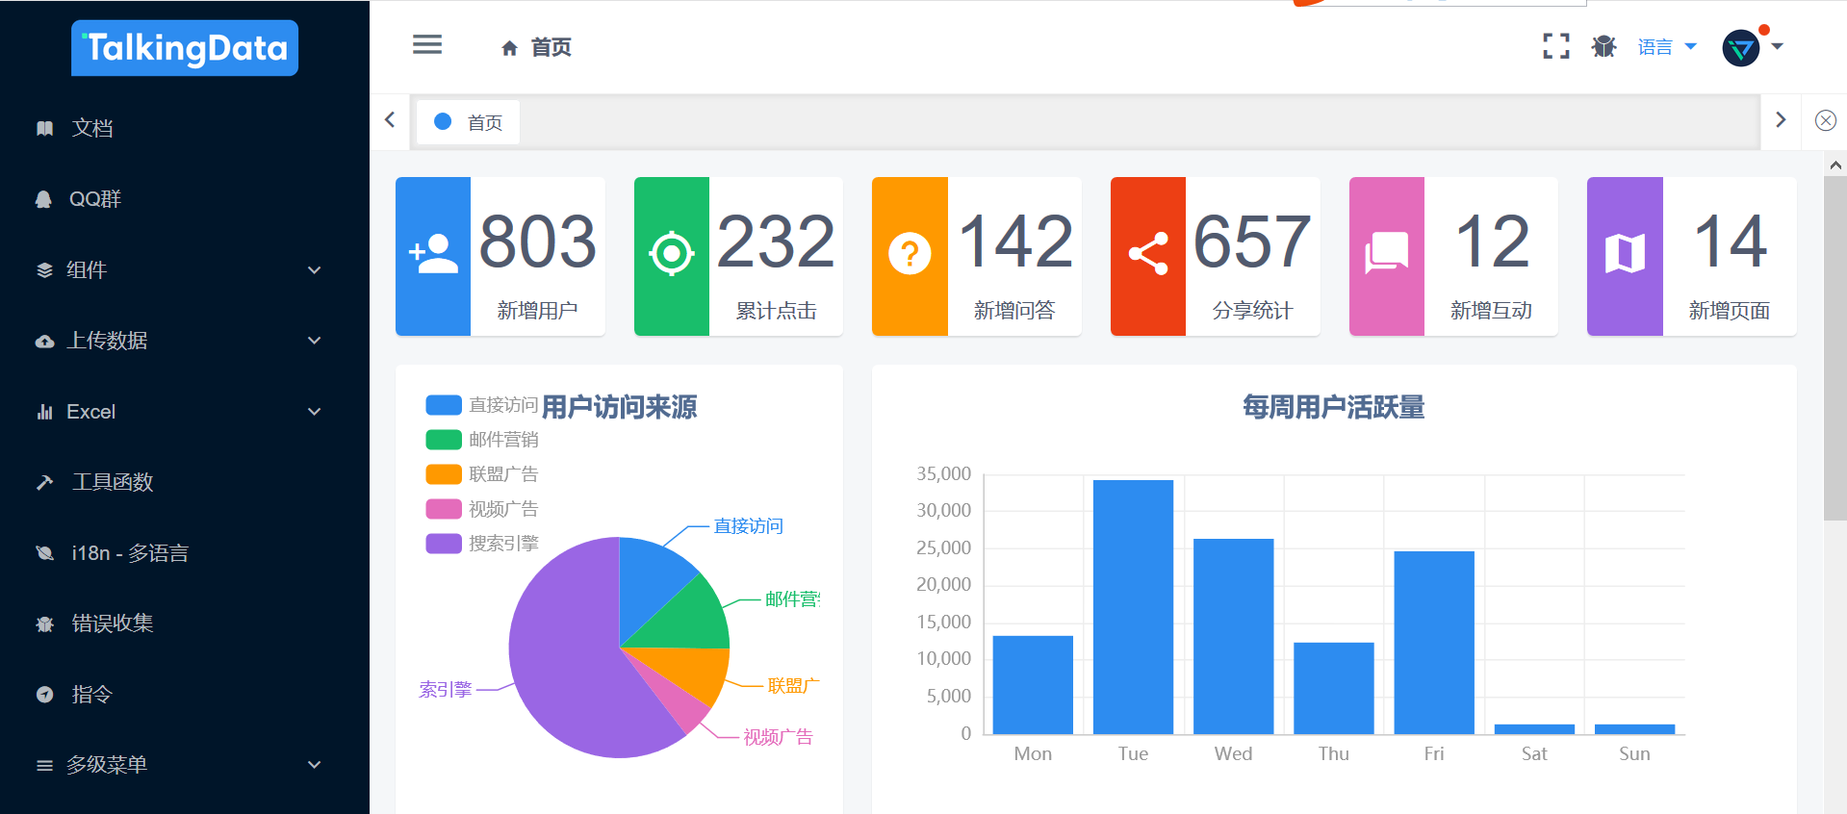This screenshot has width=1847, height=814.
Task: Open the 语言 language dropdown
Action: pos(1666,47)
